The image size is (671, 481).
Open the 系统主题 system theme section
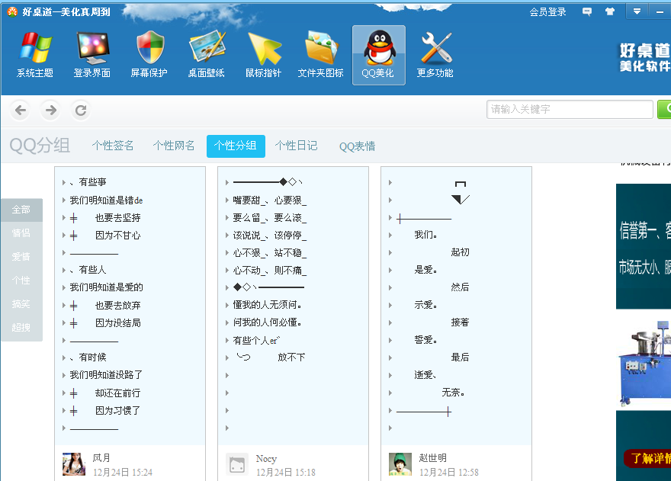point(35,55)
